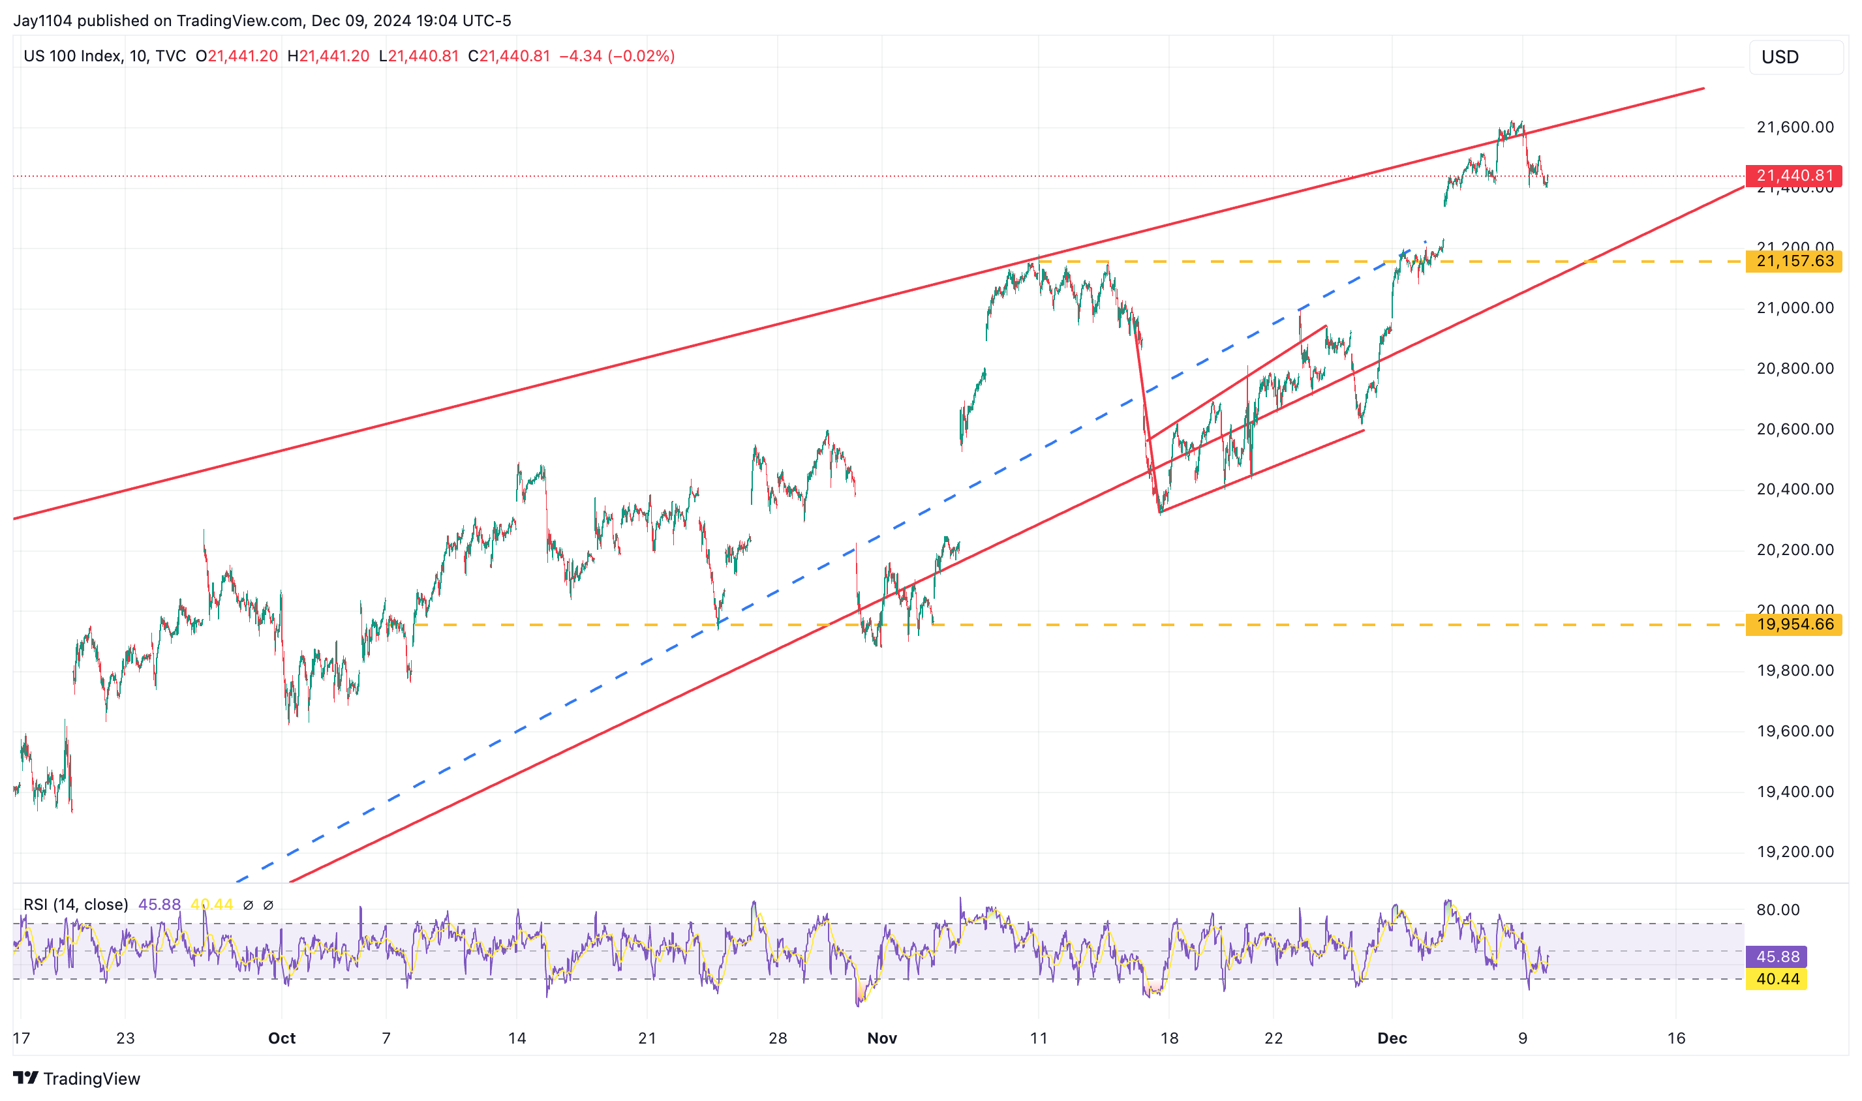The image size is (1862, 1101).
Task: Select the RSI value label 45.88
Action: pos(1777,956)
